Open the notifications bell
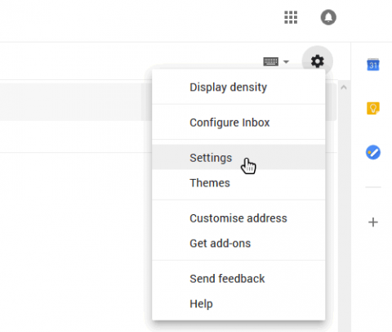392x332 pixels. [x=328, y=17]
